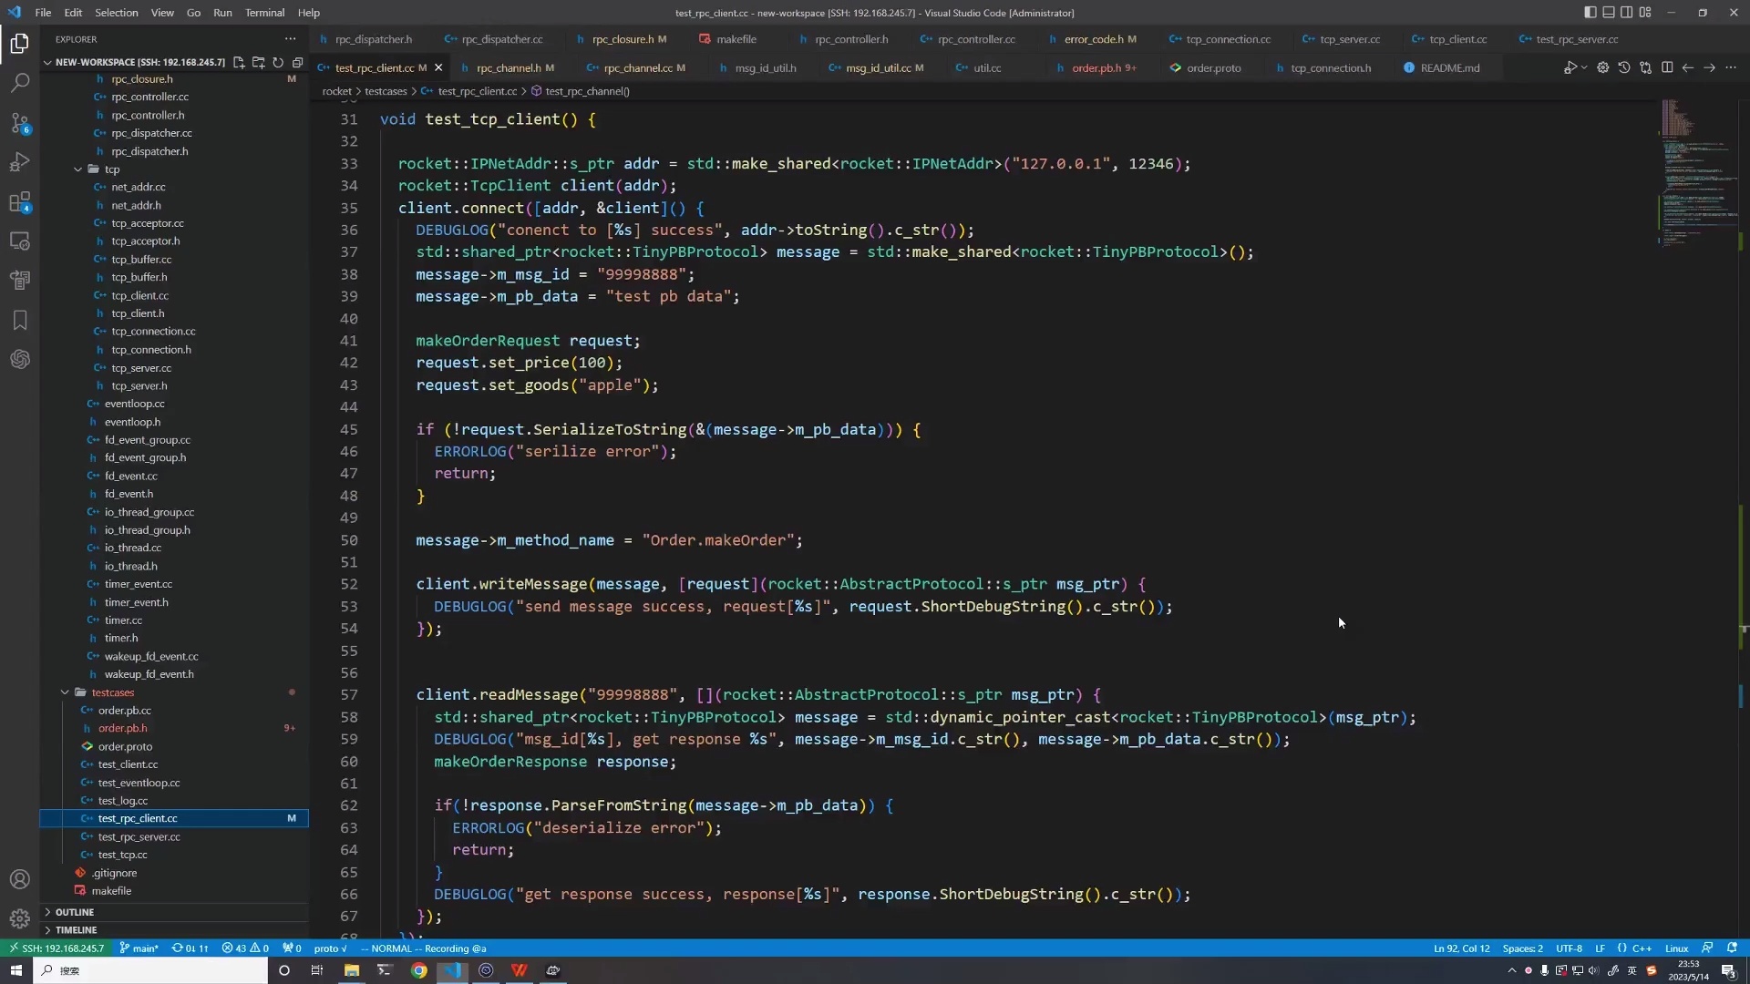The image size is (1750, 984).
Task: Toggle primary sidebar visibility in title bar
Action: [1590, 12]
